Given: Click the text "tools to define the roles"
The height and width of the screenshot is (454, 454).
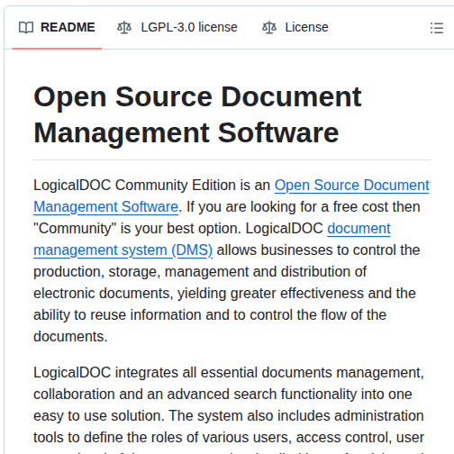Looking at the screenshot, I should click(108, 437).
